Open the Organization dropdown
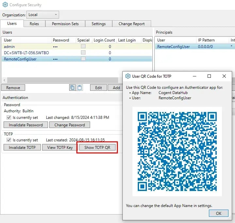The width and height of the screenshot is (235, 223). tap(42, 15)
